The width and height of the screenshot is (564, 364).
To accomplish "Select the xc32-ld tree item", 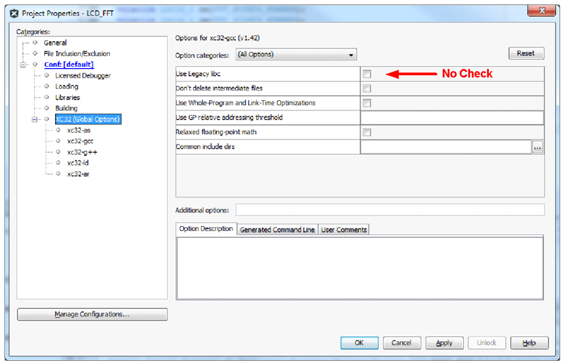I will [78, 163].
